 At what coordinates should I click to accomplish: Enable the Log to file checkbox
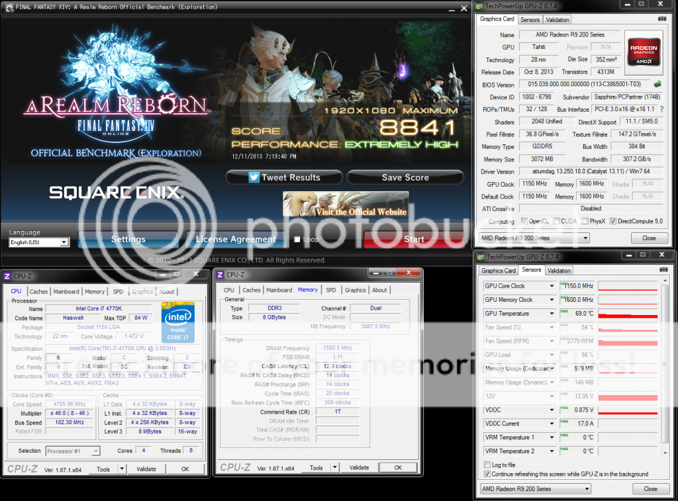pyautogui.click(x=488, y=465)
